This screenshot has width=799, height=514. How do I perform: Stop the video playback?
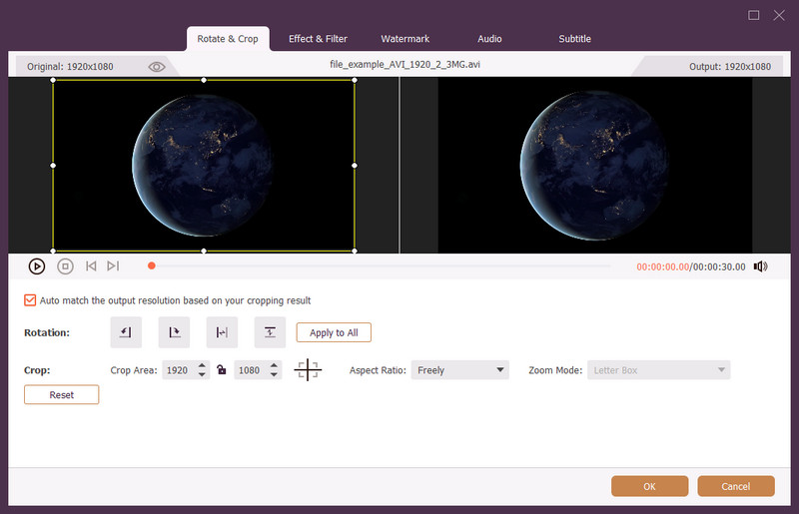click(x=65, y=266)
